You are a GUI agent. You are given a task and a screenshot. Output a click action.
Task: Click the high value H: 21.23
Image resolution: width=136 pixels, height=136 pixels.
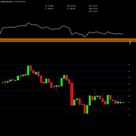click(x=71, y=6)
